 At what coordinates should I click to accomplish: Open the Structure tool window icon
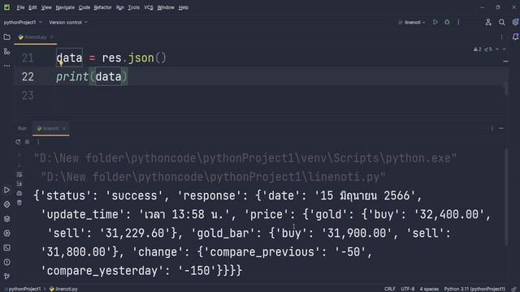coord(6,51)
